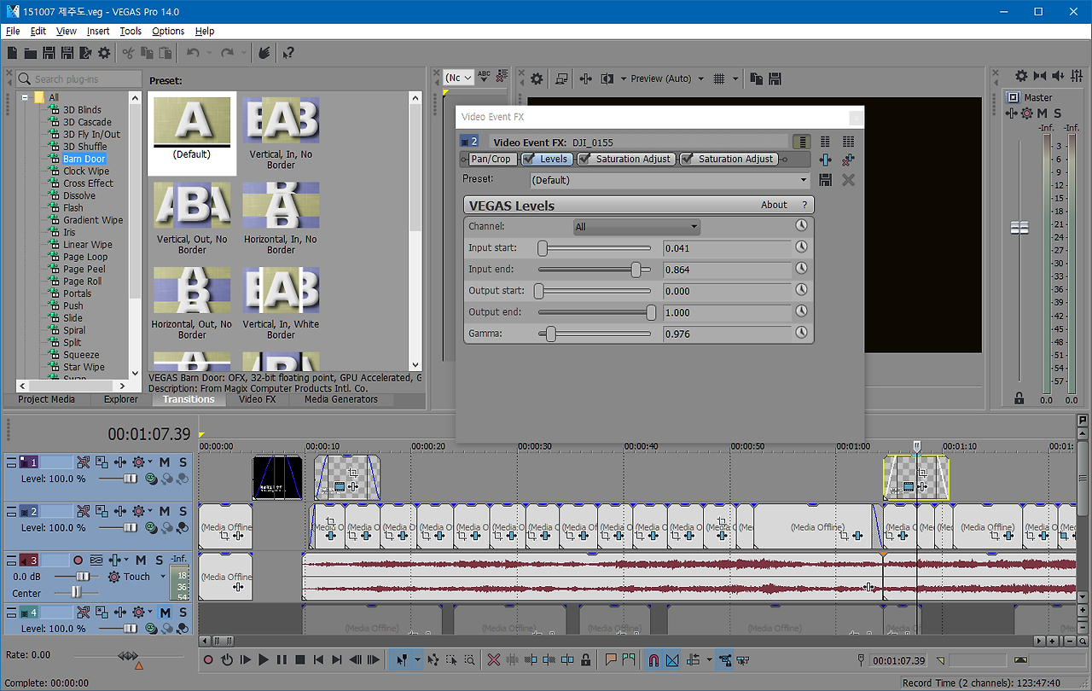Open the Insert menu

(x=98, y=31)
